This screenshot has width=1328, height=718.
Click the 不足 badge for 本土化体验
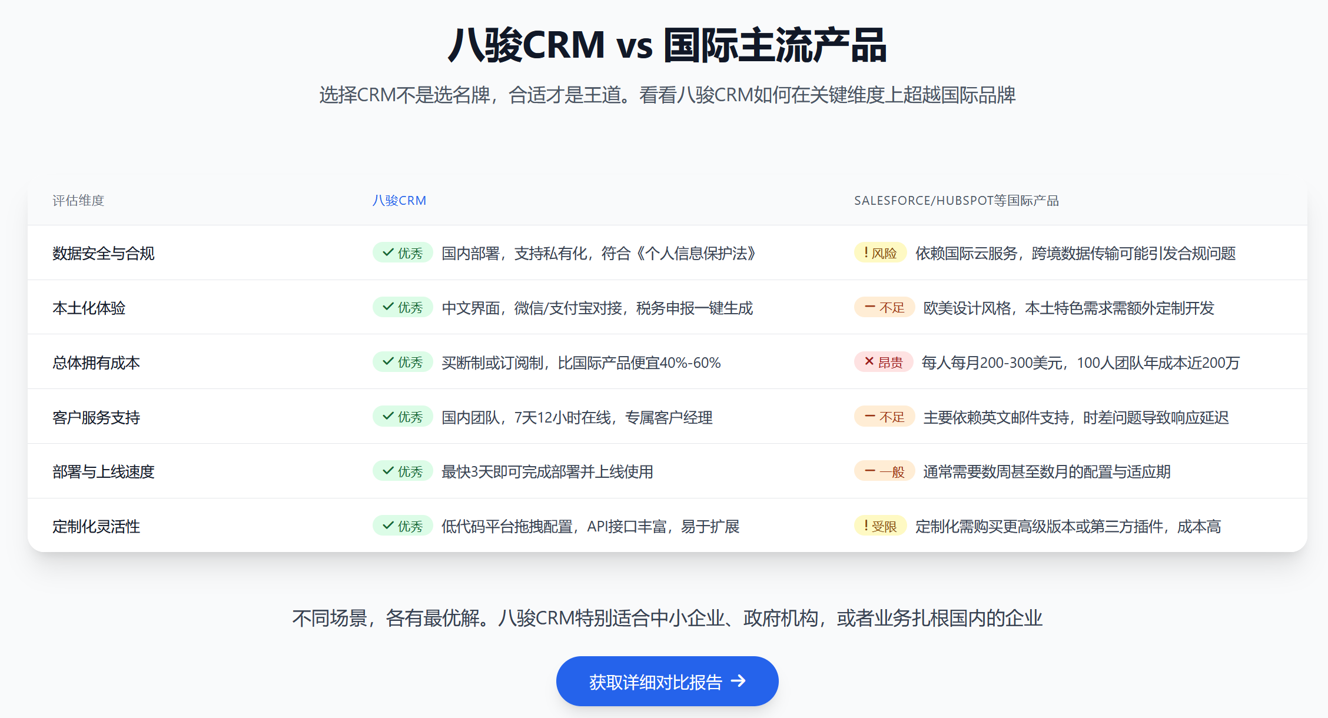pos(884,307)
